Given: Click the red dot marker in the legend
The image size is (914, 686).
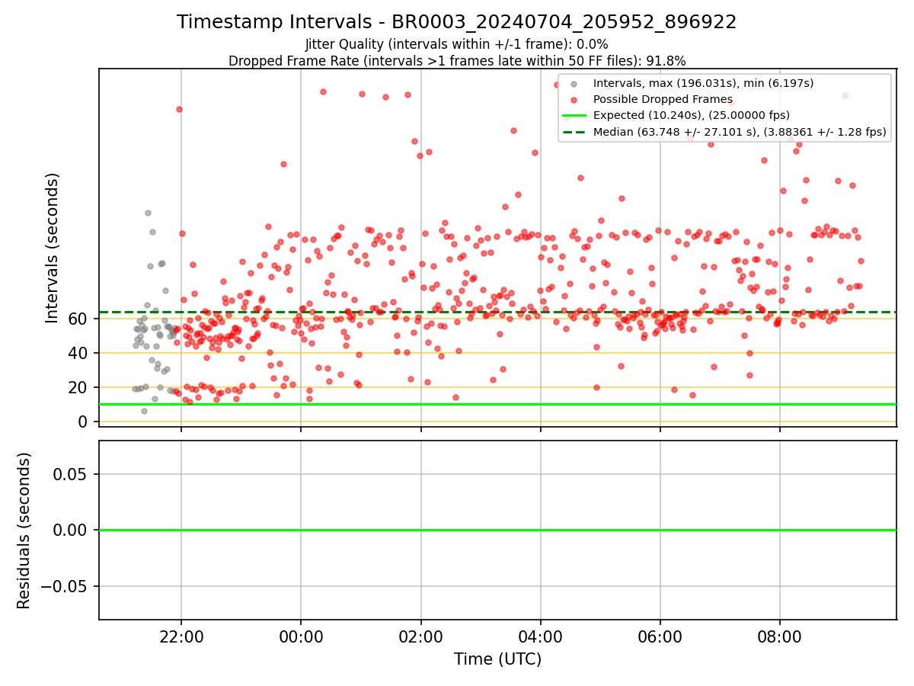Looking at the screenshot, I should point(574,100).
